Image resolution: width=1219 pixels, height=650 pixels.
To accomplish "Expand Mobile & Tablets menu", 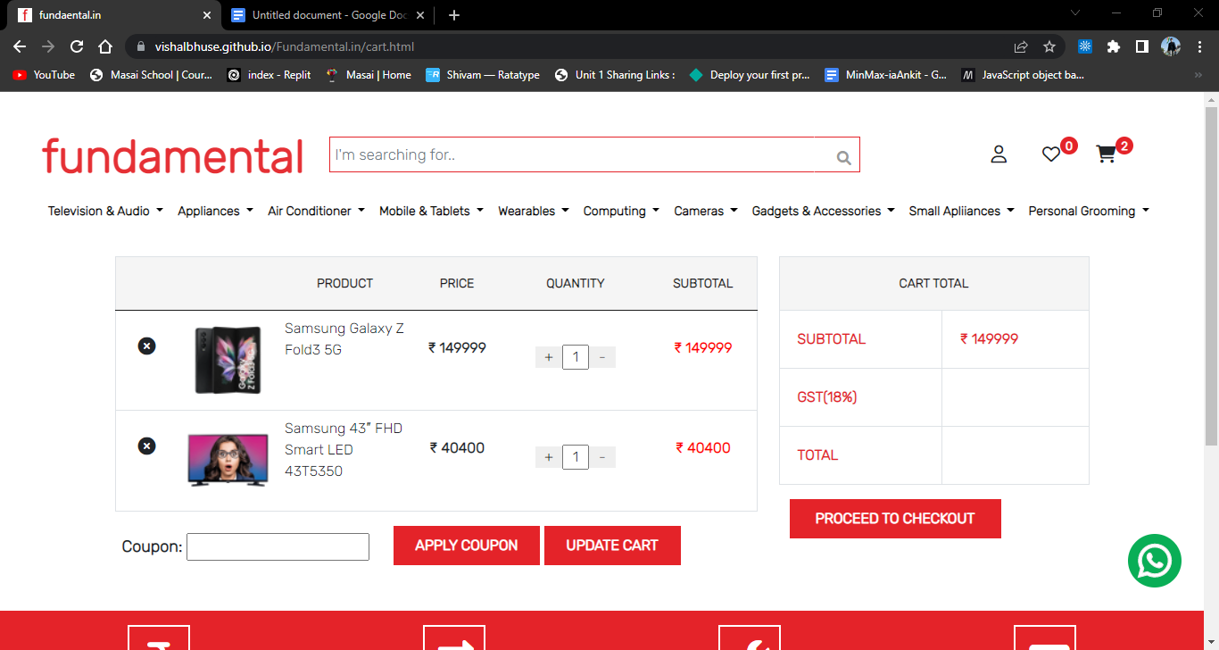I will point(431,211).
